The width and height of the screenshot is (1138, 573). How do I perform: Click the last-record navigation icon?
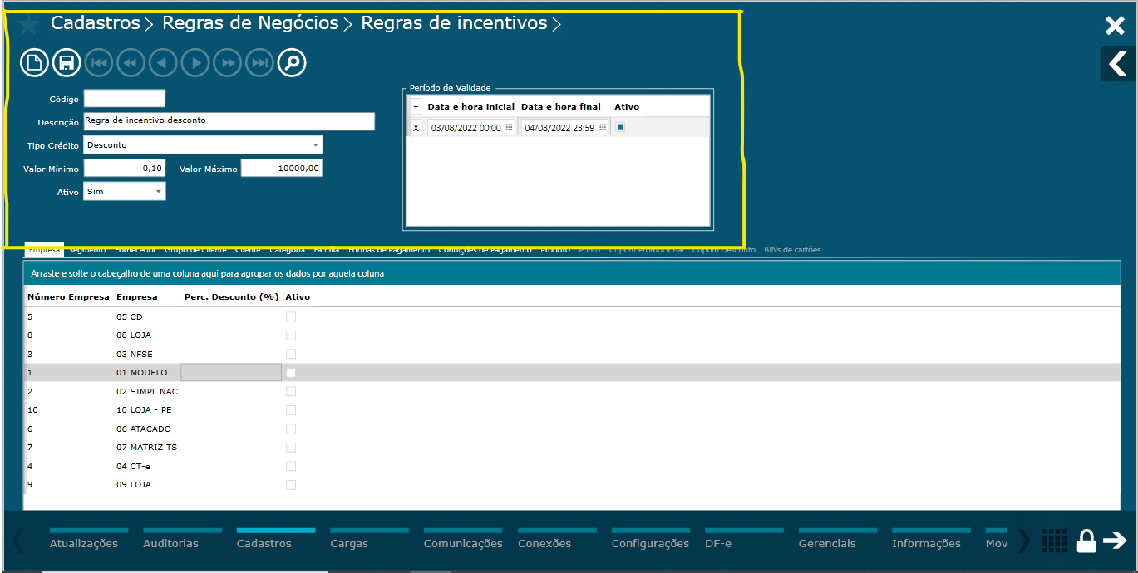tap(259, 62)
